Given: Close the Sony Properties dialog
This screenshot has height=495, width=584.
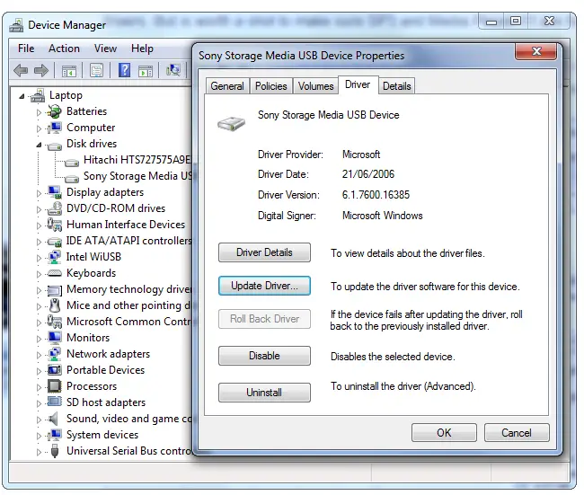Looking at the screenshot, I should [536, 51].
